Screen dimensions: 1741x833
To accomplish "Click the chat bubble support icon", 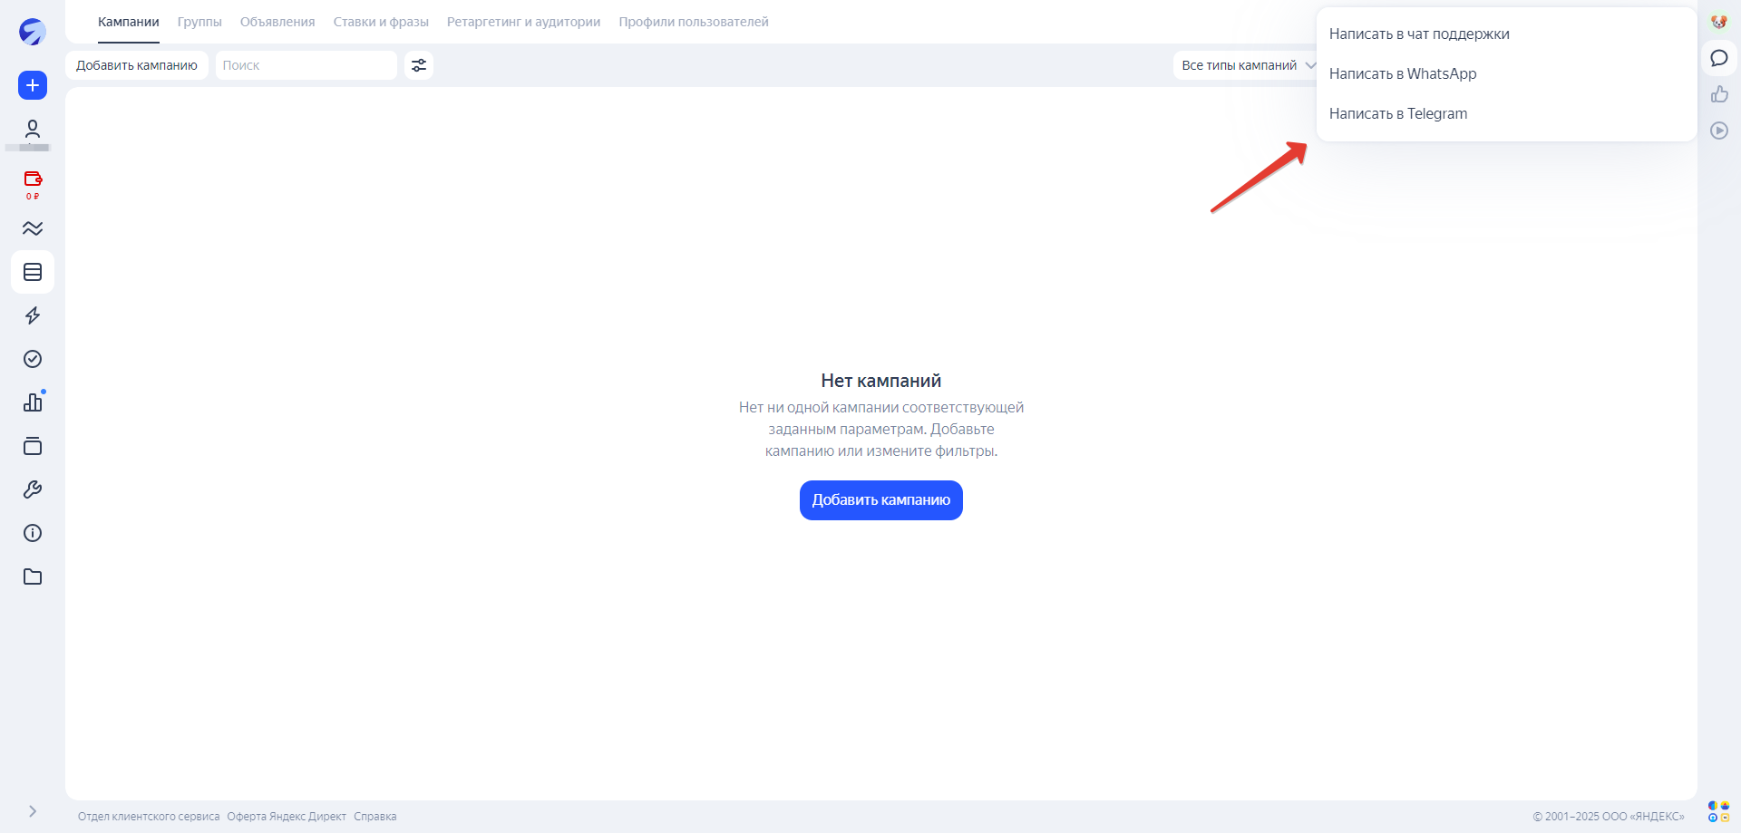I will click(x=1719, y=58).
